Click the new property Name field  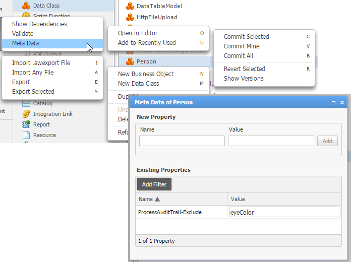click(x=182, y=141)
